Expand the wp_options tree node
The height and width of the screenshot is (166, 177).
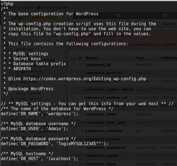pos(12,99)
